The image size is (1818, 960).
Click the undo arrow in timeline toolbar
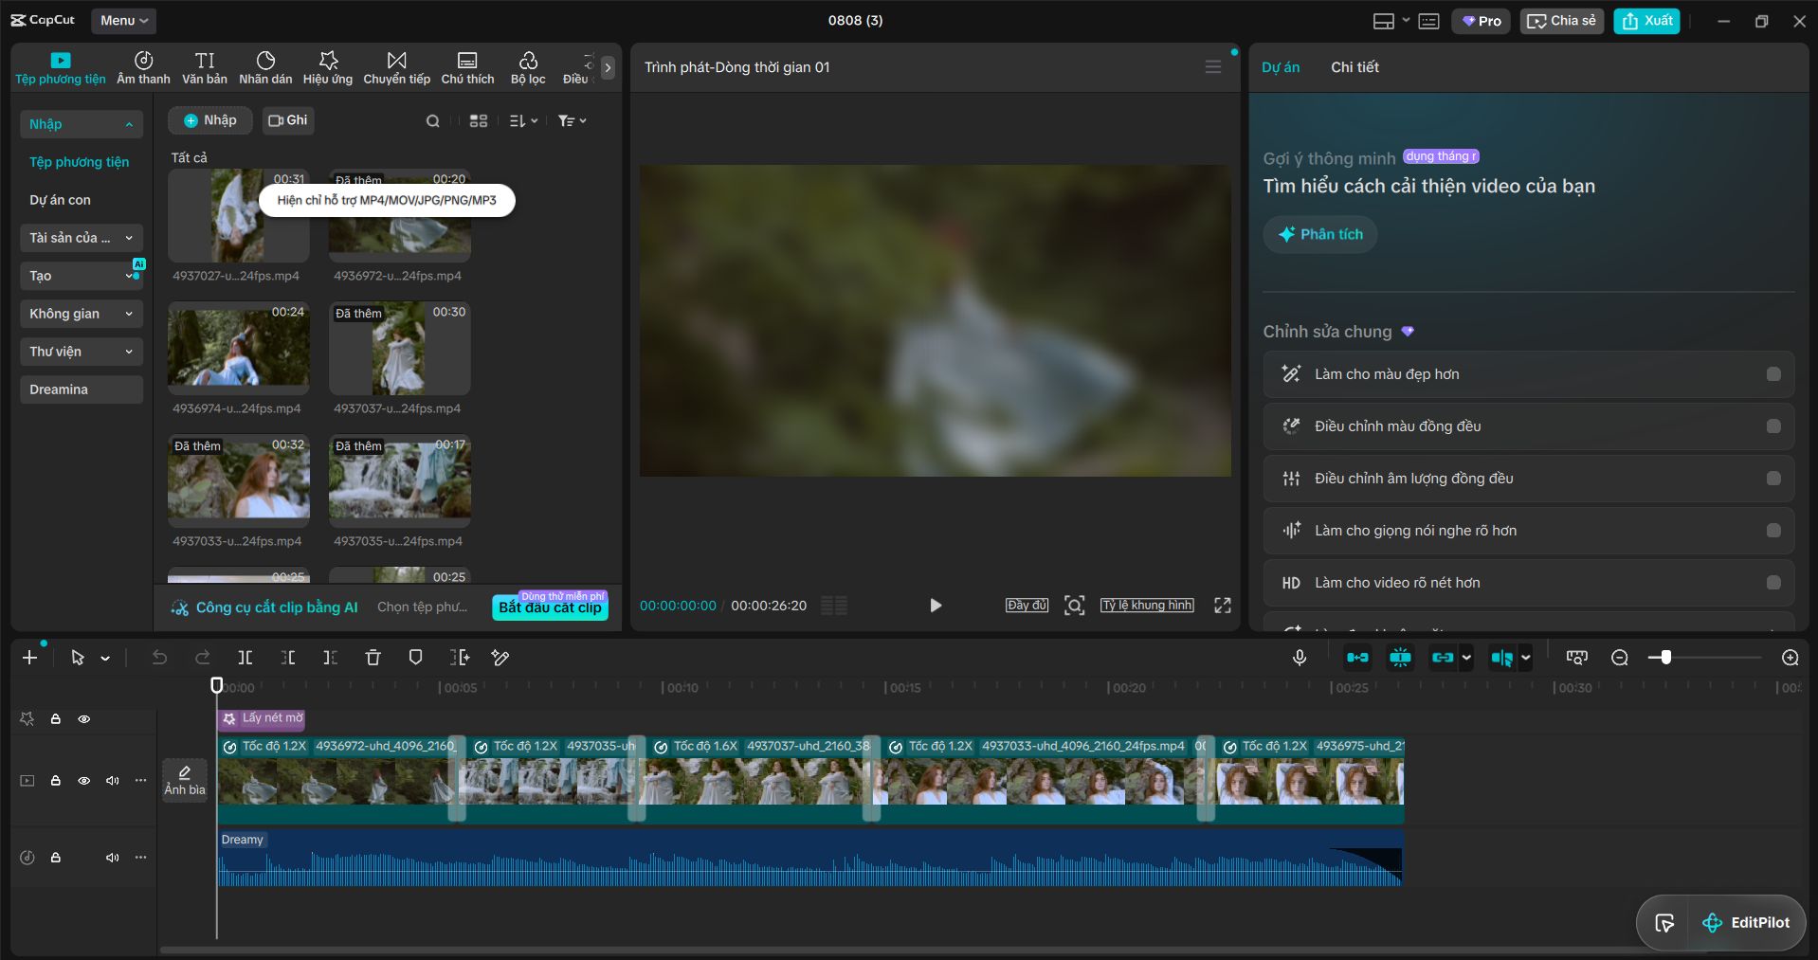click(x=159, y=657)
